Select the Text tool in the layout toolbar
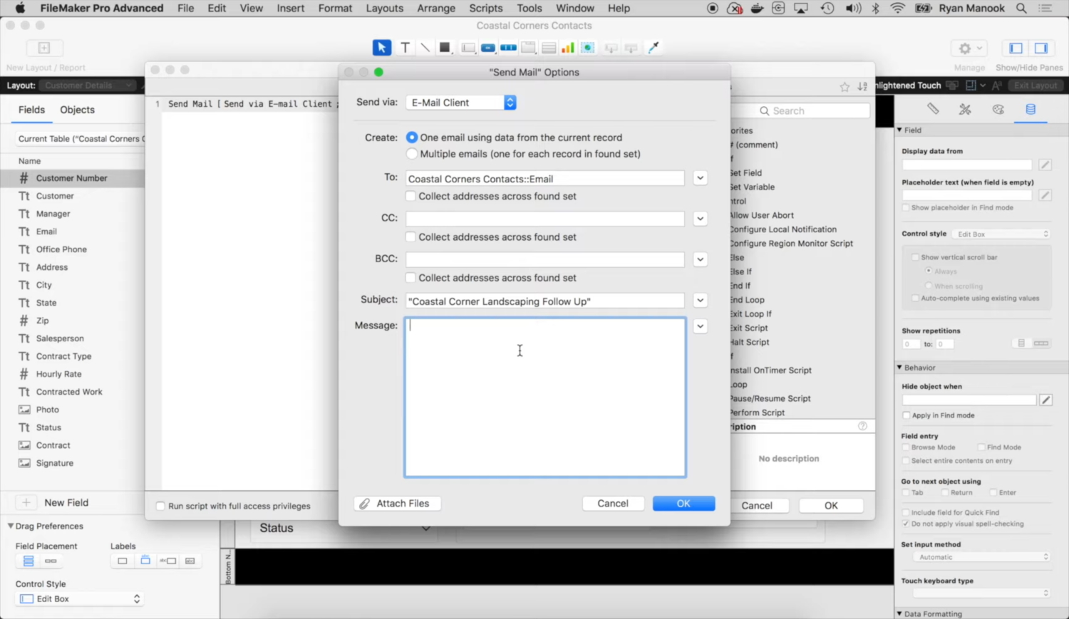Screen dimensions: 1069x619 point(405,47)
